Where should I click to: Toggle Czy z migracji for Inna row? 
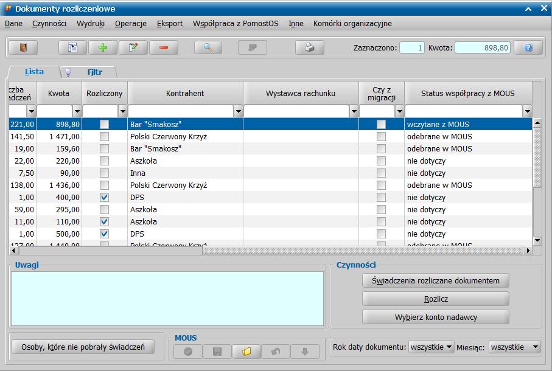tap(381, 173)
